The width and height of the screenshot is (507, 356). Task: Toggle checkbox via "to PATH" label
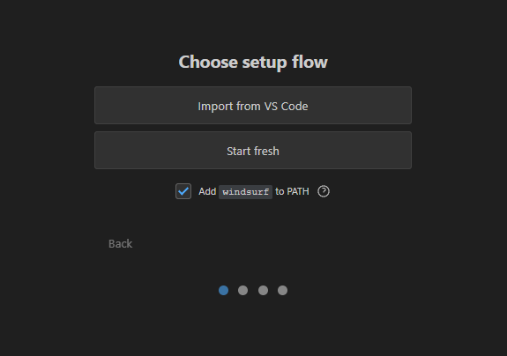pos(292,191)
